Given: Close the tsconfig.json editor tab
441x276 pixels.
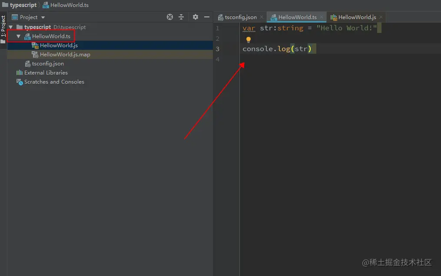Looking at the screenshot, I should [x=262, y=17].
